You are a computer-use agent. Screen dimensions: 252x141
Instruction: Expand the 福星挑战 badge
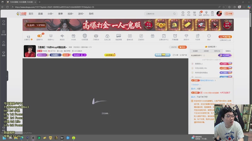79,55
